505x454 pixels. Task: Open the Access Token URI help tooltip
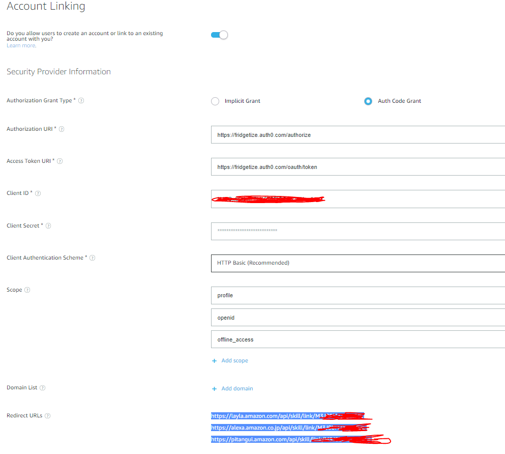point(60,161)
